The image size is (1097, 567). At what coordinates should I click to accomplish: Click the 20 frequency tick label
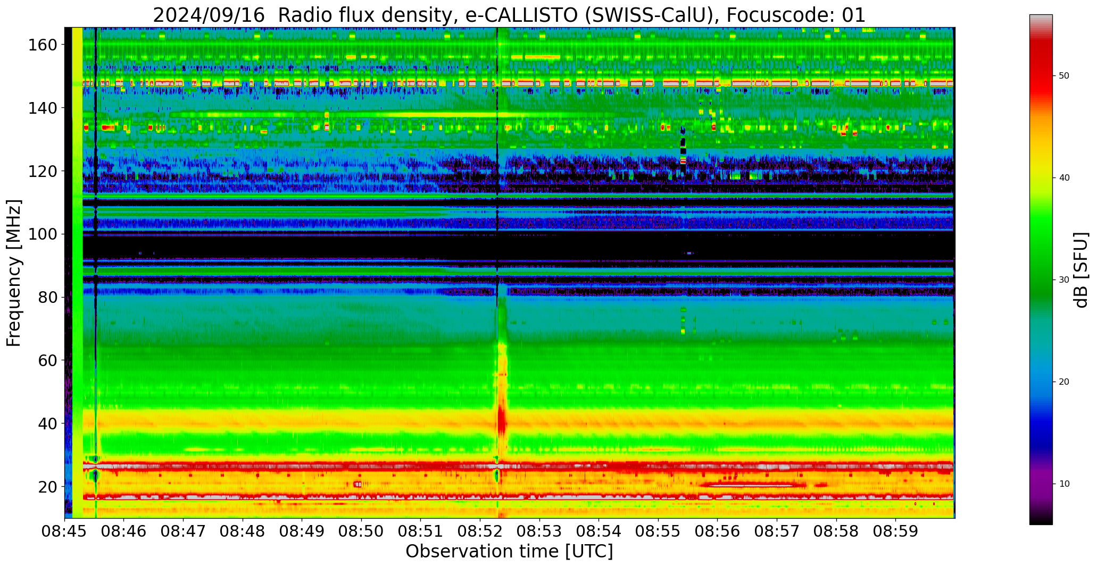(x=48, y=486)
